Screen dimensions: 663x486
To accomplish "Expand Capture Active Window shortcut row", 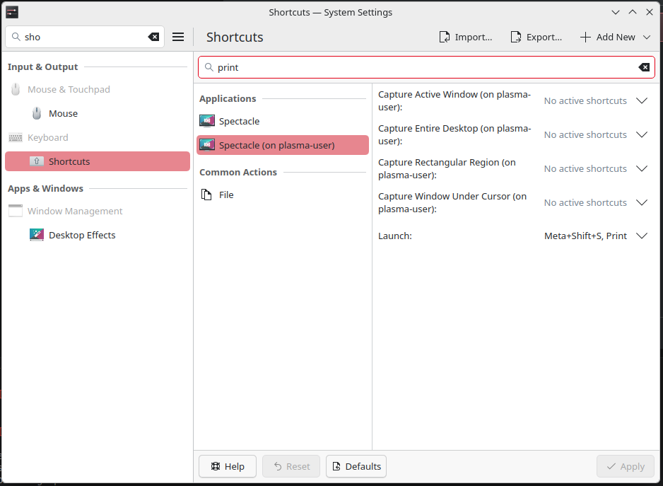I will (x=642, y=100).
